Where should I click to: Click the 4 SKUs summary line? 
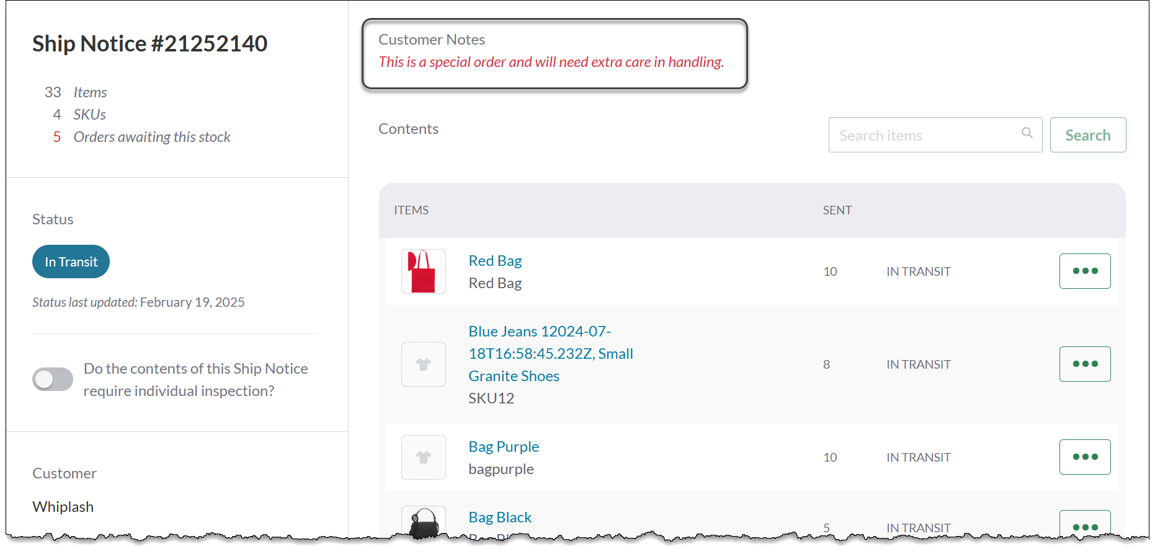click(x=79, y=115)
